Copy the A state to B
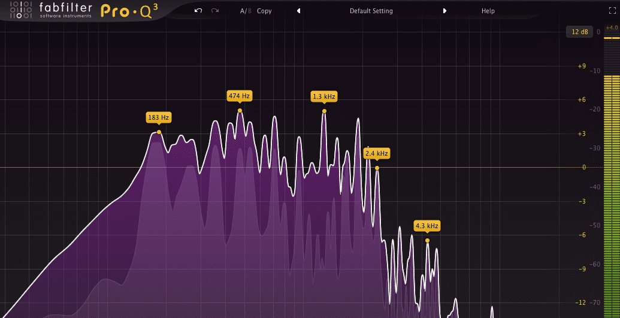Screen dimensions: 620x318 (x=264, y=11)
